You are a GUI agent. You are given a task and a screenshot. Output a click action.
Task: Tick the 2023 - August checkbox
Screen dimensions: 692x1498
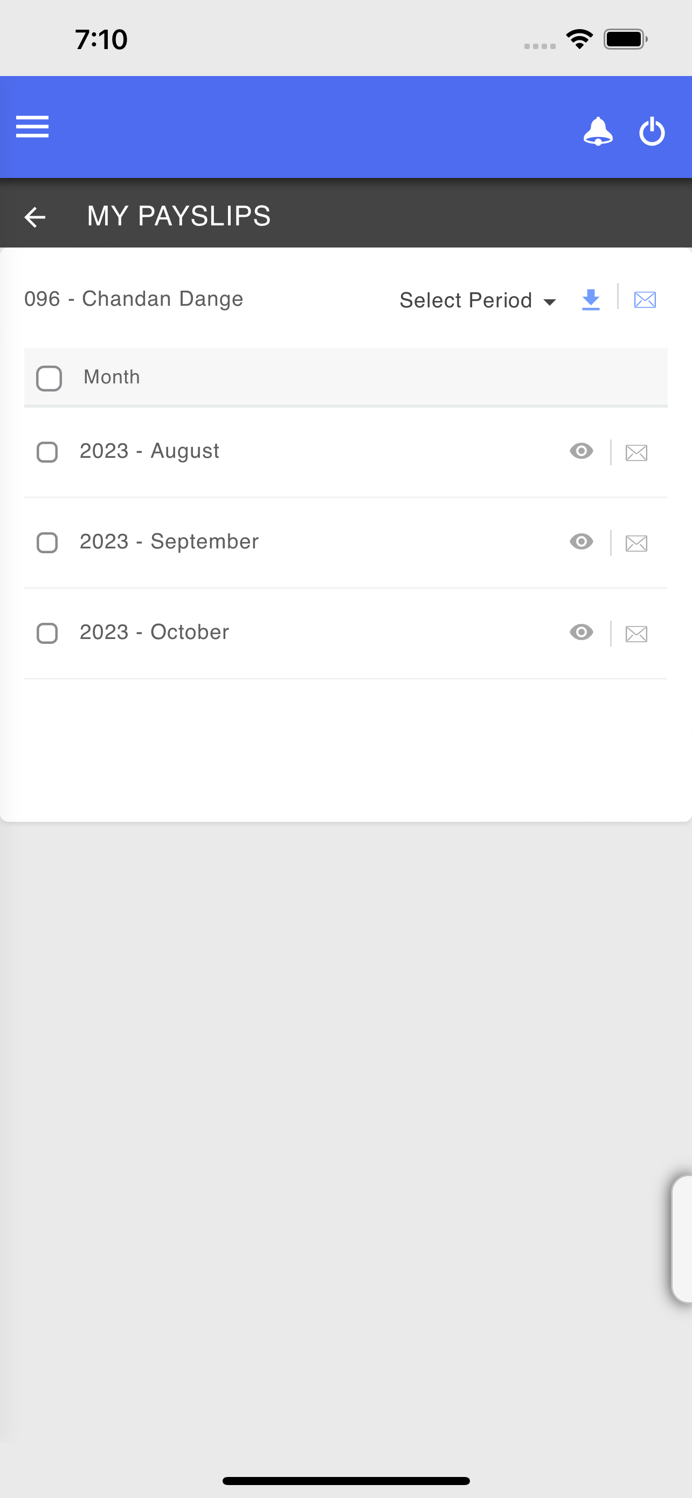[x=47, y=452]
